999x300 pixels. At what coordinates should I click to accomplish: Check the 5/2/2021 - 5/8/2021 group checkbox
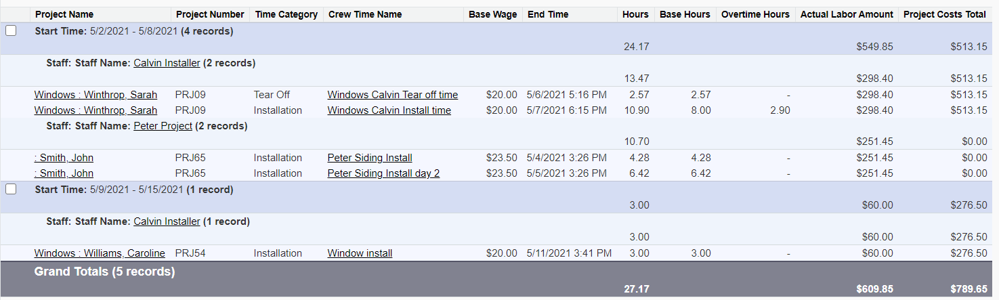pos(11,30)
